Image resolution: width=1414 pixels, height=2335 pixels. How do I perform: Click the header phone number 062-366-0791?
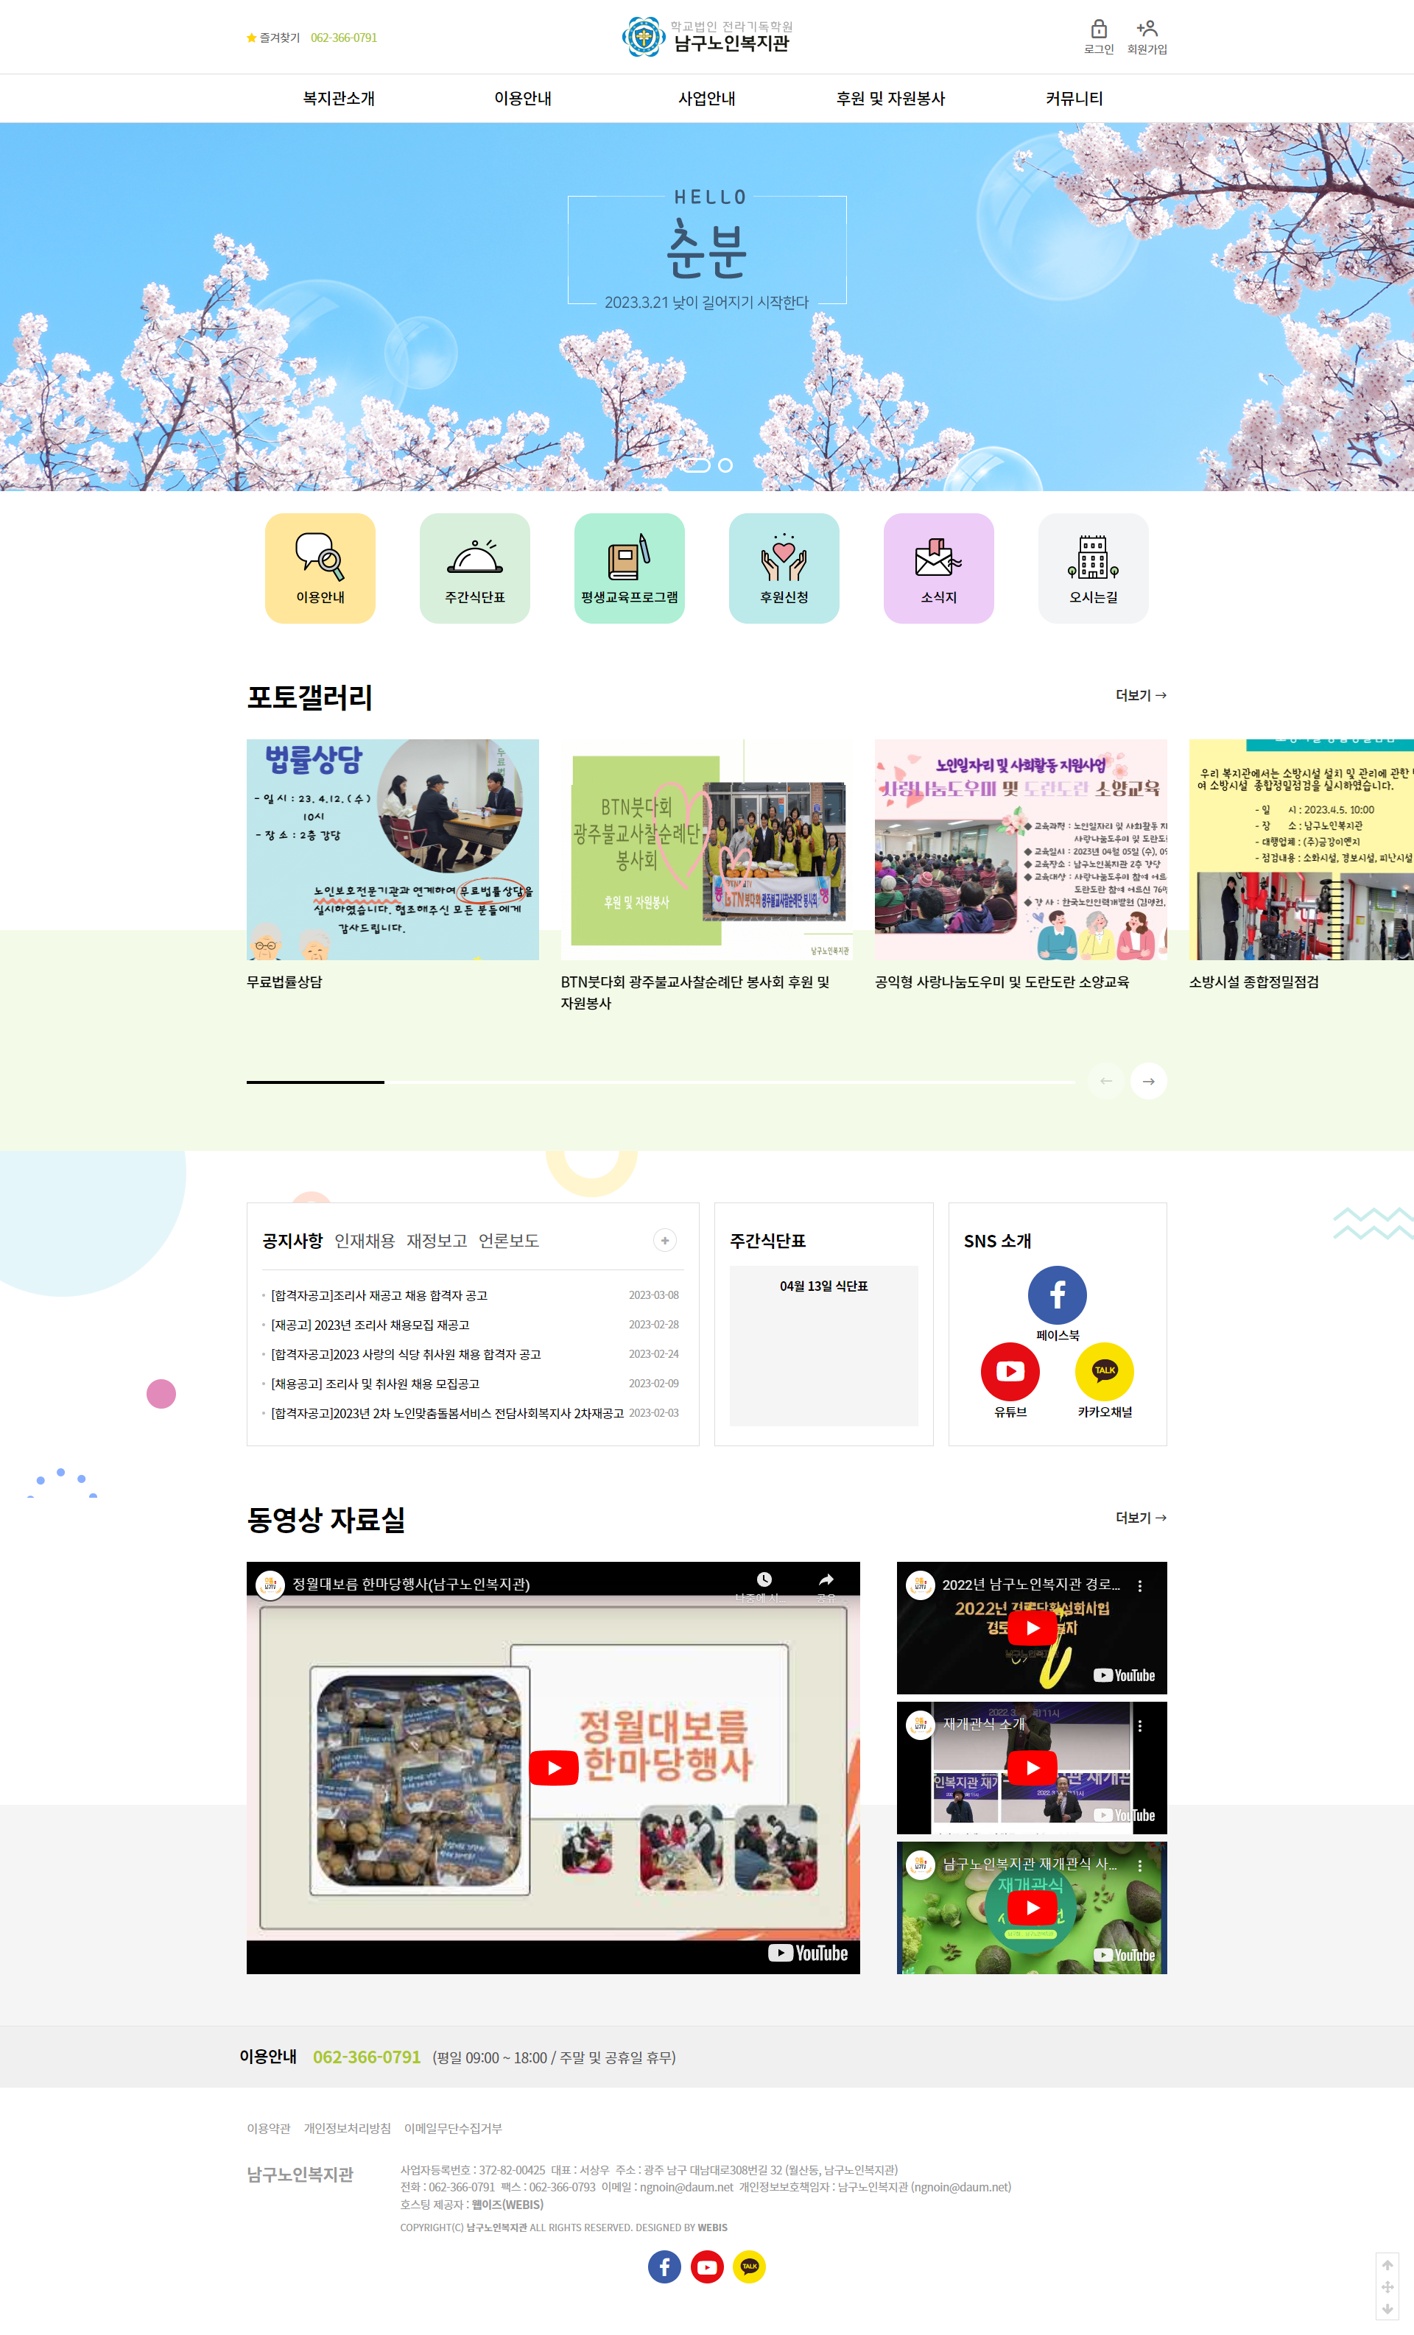point(344,38)
